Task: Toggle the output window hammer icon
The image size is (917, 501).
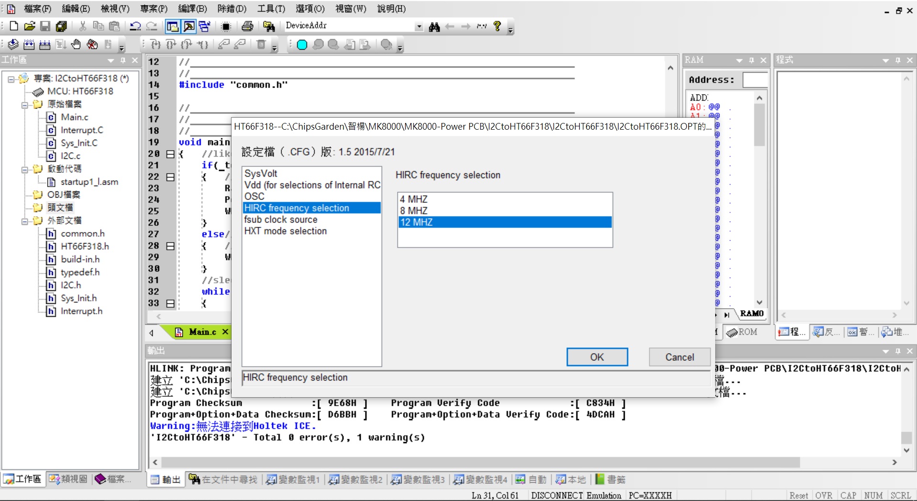Action: click(x=188, y=26)
